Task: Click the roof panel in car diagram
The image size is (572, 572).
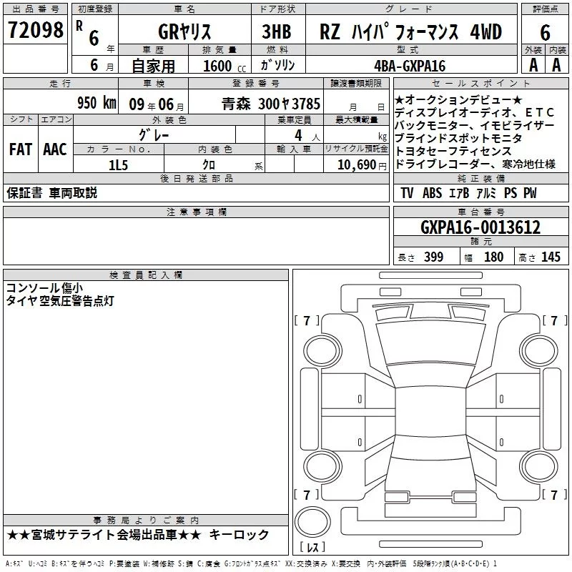Action: click(x=430, y=410)
